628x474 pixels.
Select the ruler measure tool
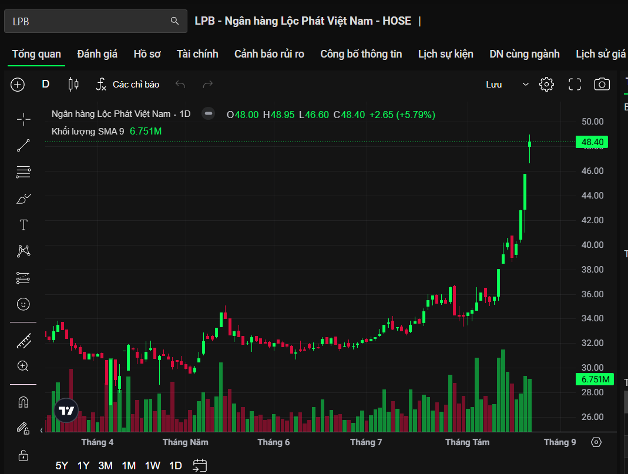click(23, 341)
